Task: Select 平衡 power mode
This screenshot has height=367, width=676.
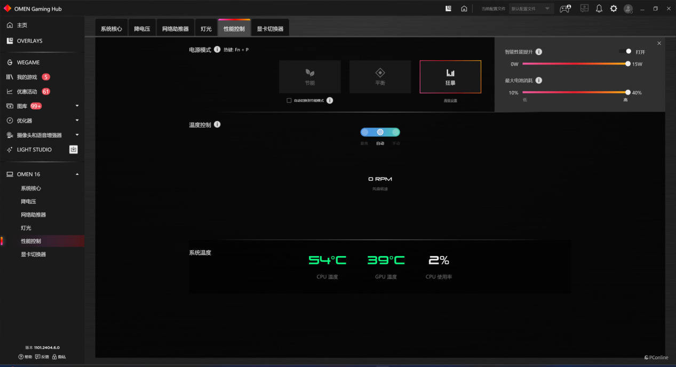Action: tap(380, 77)
